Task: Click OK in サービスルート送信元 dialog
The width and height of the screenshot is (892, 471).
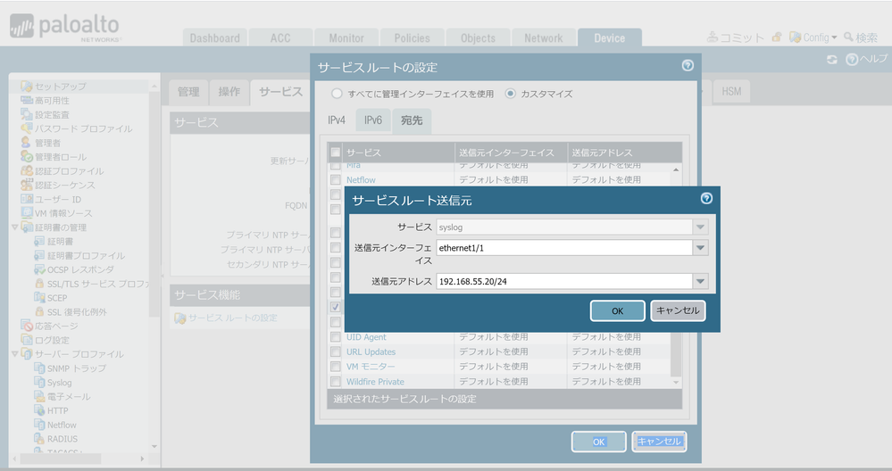Action: tap(617, 310)
